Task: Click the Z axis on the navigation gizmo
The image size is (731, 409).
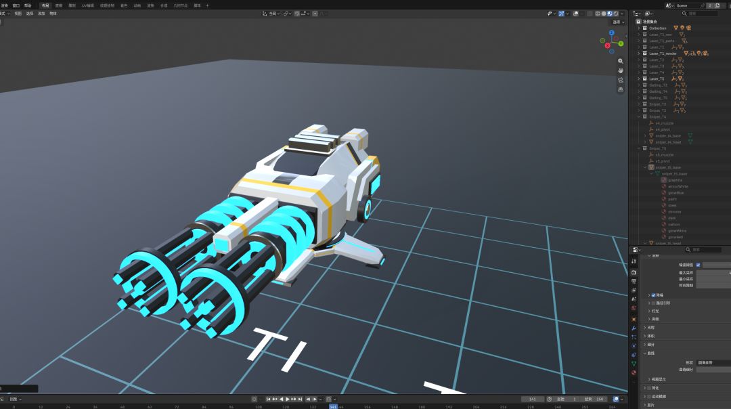Action: (612, 33)
